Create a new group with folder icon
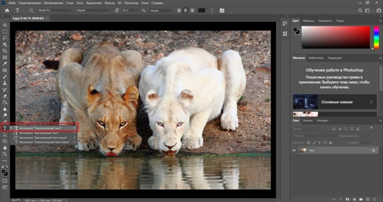383x202 pixels. [x=361, y=199]
